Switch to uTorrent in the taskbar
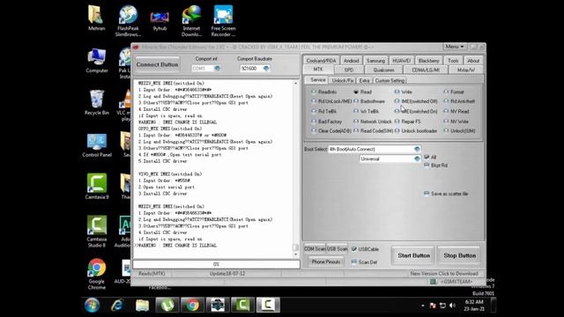 (x=167, y=306)
